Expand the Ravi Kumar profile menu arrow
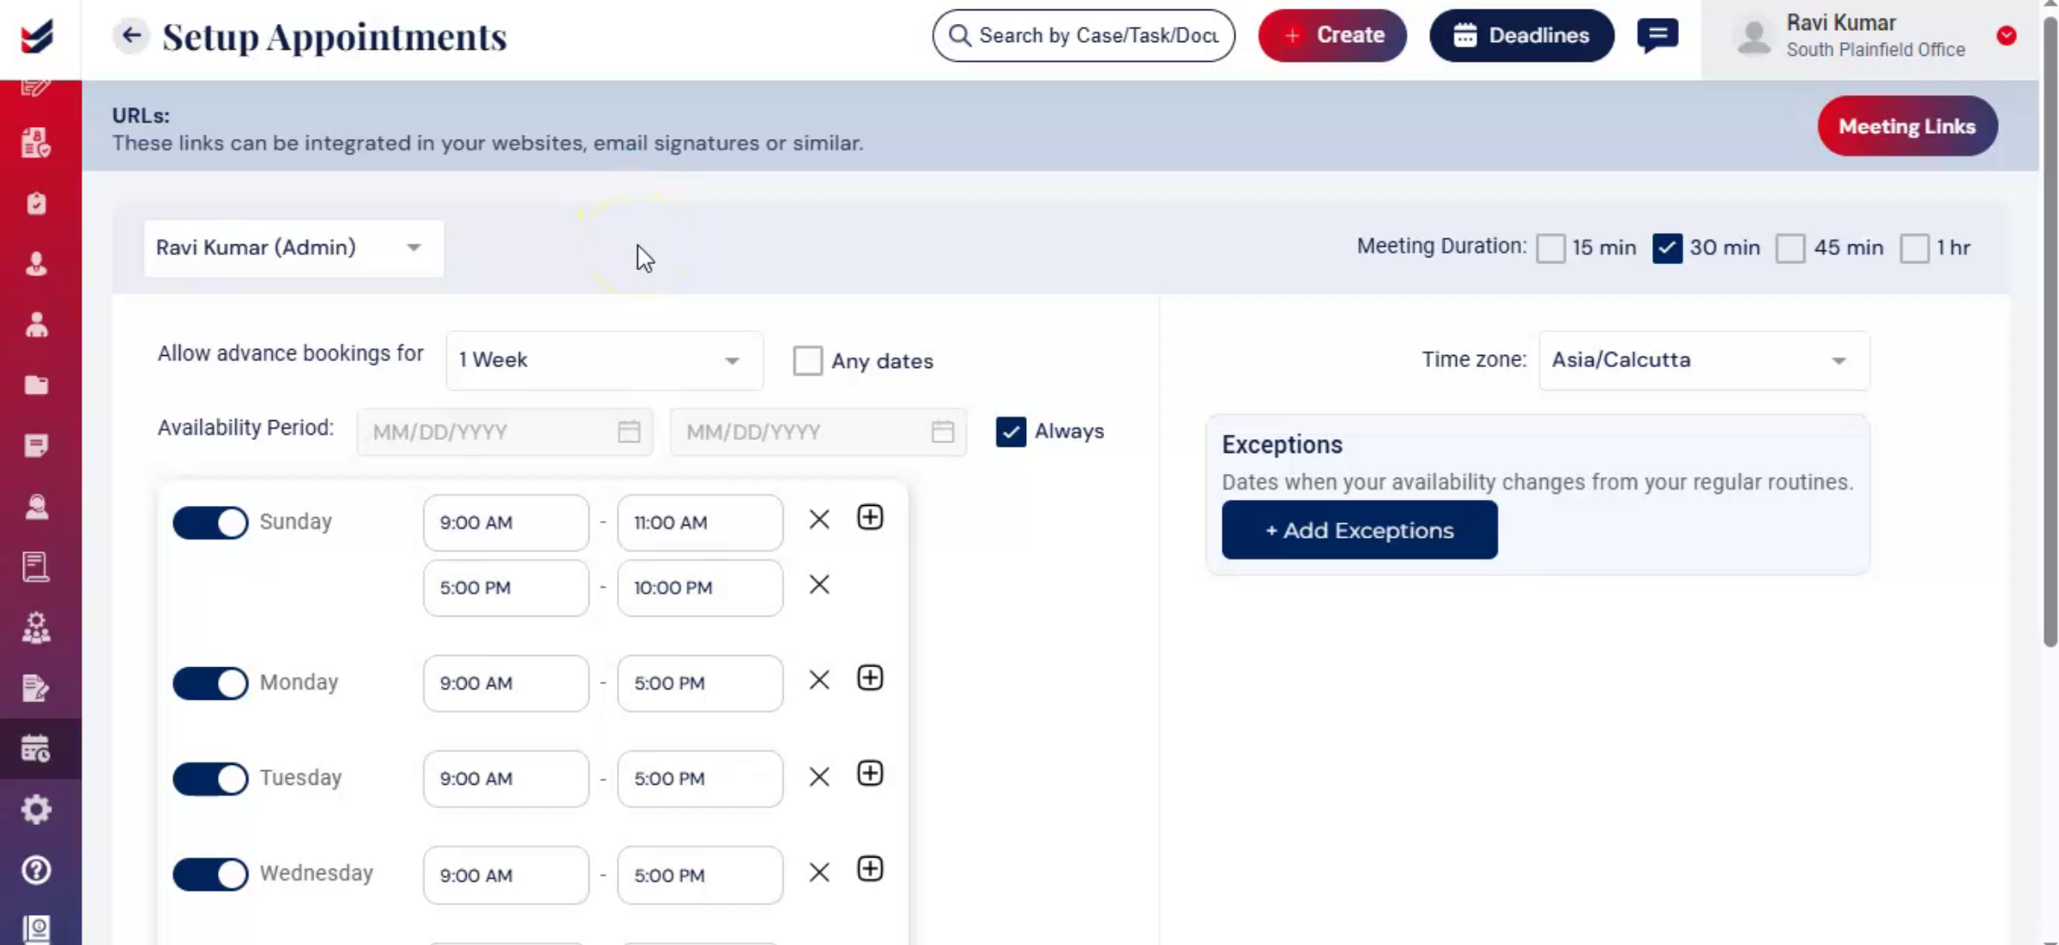 [x=2006, y=35]
